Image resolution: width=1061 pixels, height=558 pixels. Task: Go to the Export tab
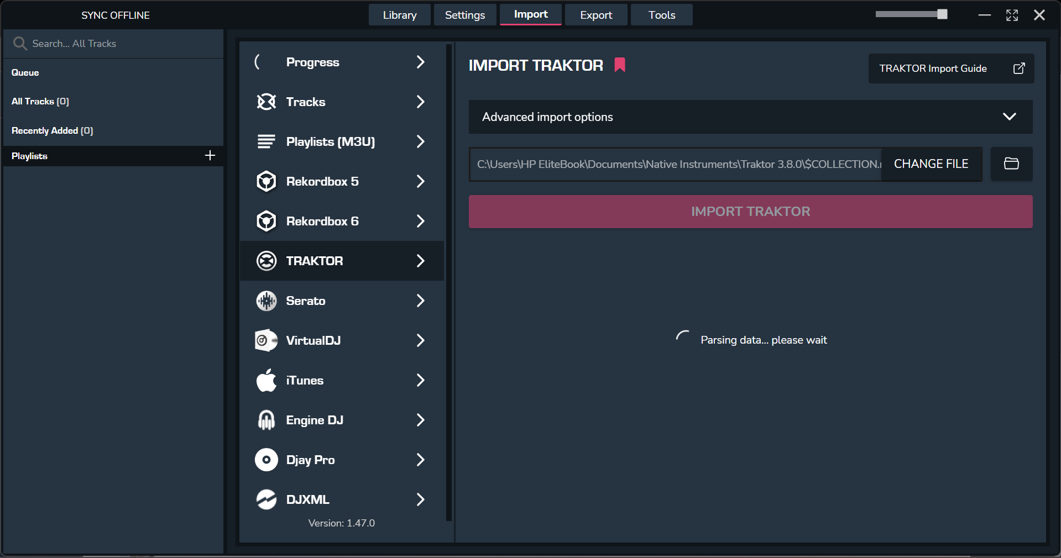[596, 15]
